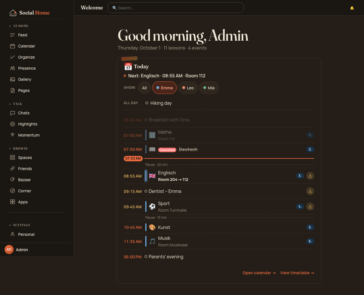Click warning icon on Dentist – Emma

coord(310,191)
